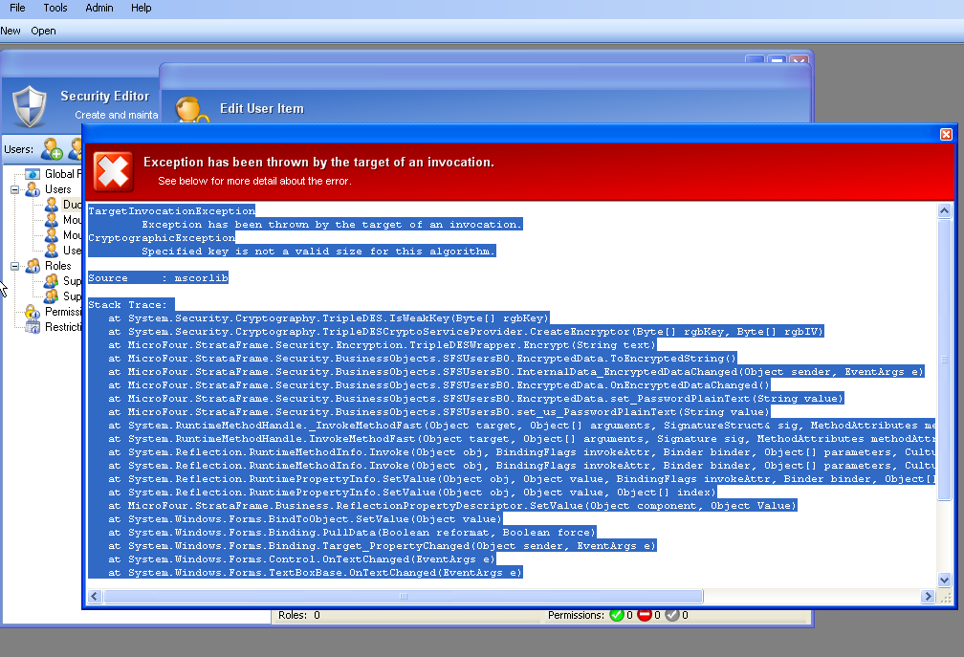Click the green granted permissions icon
The height and width of the screenshot is (657, 964).
(x=617, y=615)
